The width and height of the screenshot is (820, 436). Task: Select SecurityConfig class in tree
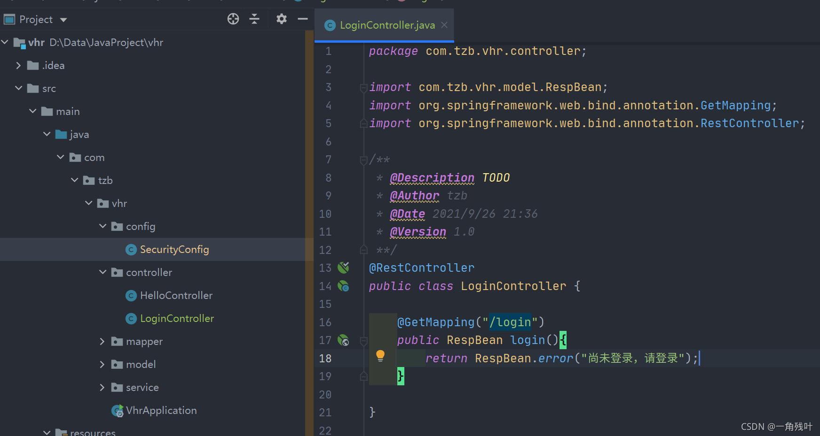(x=174, y=249)
